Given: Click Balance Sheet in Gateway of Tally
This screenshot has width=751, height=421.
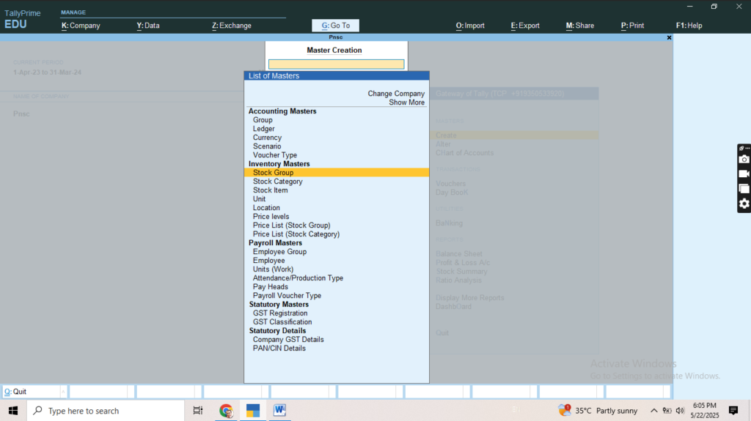Looking at the screenshot, I should [459, 254].
